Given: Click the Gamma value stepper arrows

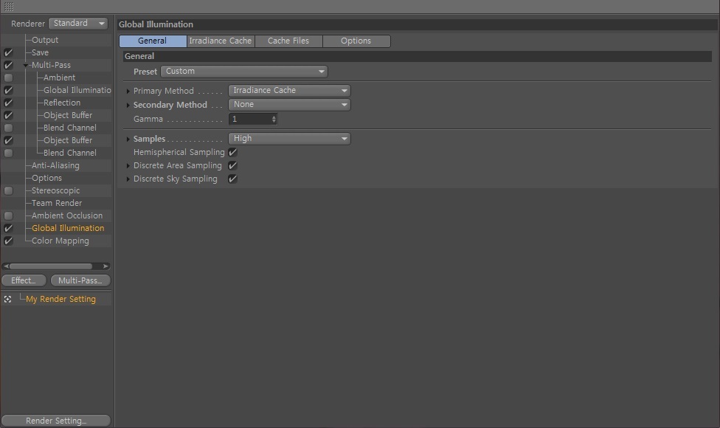Looking at the screenshot, I should click(274, 119).
